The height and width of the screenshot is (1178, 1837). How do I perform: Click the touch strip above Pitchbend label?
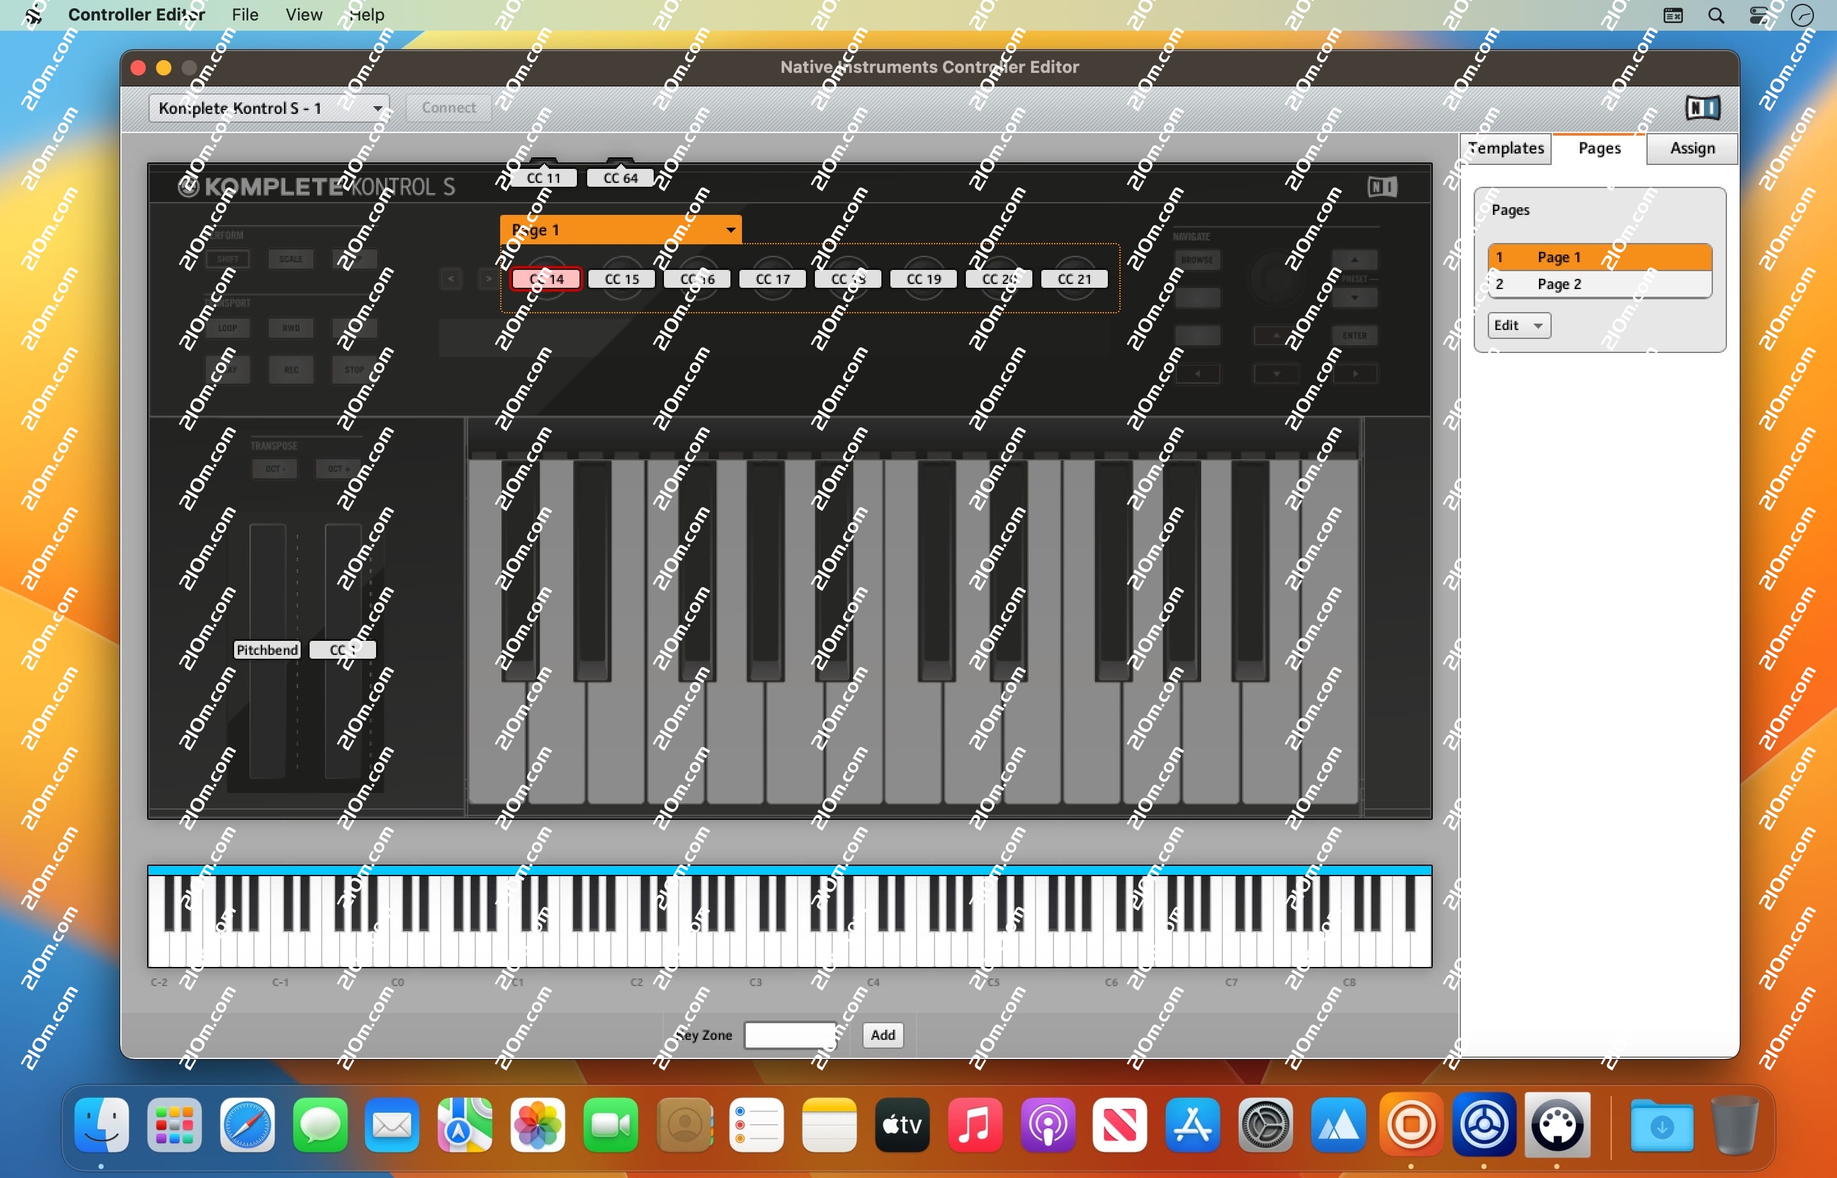tap(267, 581)
